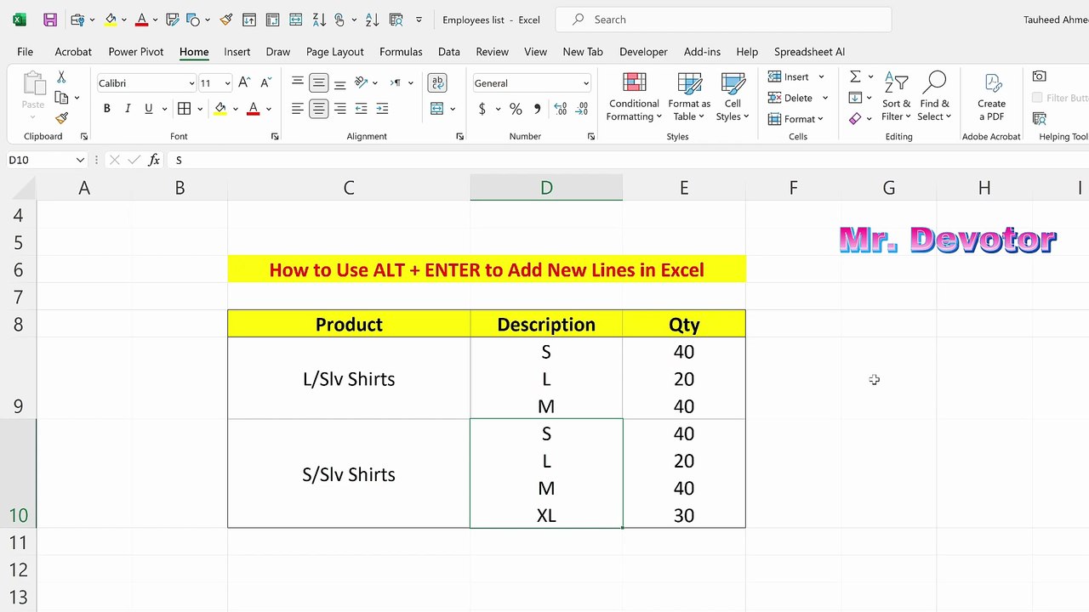Open Sort & Filter menu
The height and width of the screenshot is (612, 1089).
pyautogui.click(x=896, y=97)
